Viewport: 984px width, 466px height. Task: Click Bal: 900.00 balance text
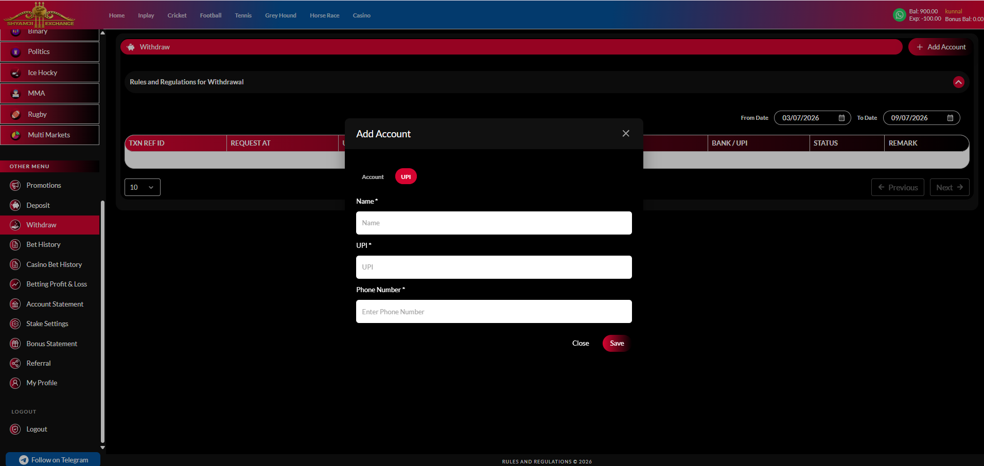pos(923,11)
